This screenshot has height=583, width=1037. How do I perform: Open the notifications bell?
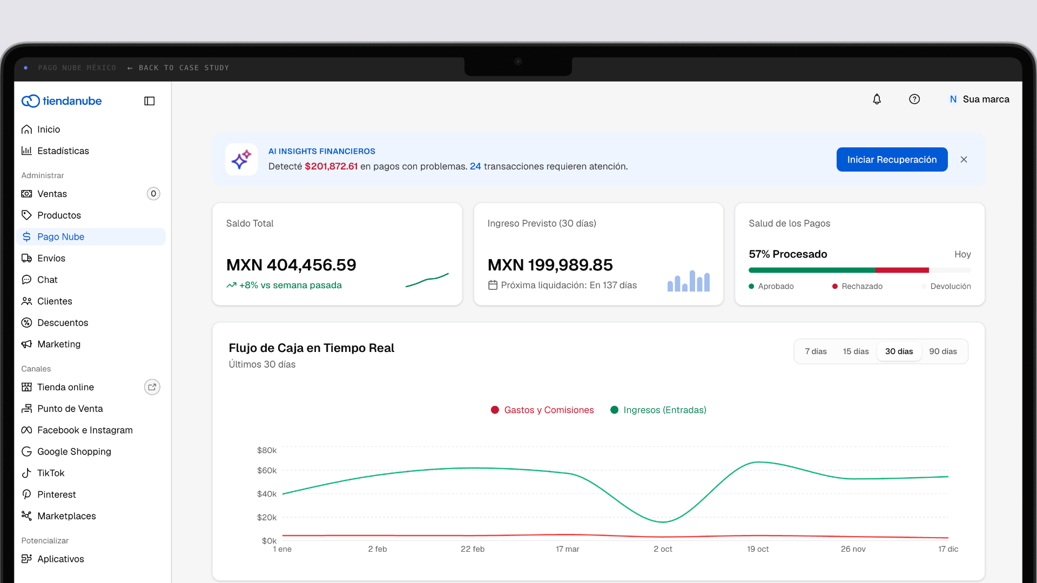[x=877, y=99]
